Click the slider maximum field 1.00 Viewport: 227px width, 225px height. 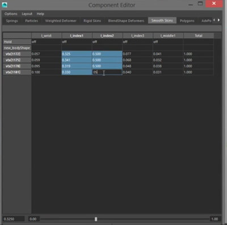(215, 219)
